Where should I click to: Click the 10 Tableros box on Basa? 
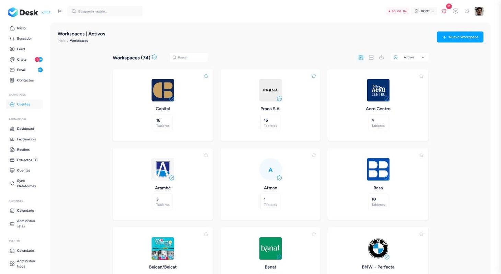click(x=378, y=202)
